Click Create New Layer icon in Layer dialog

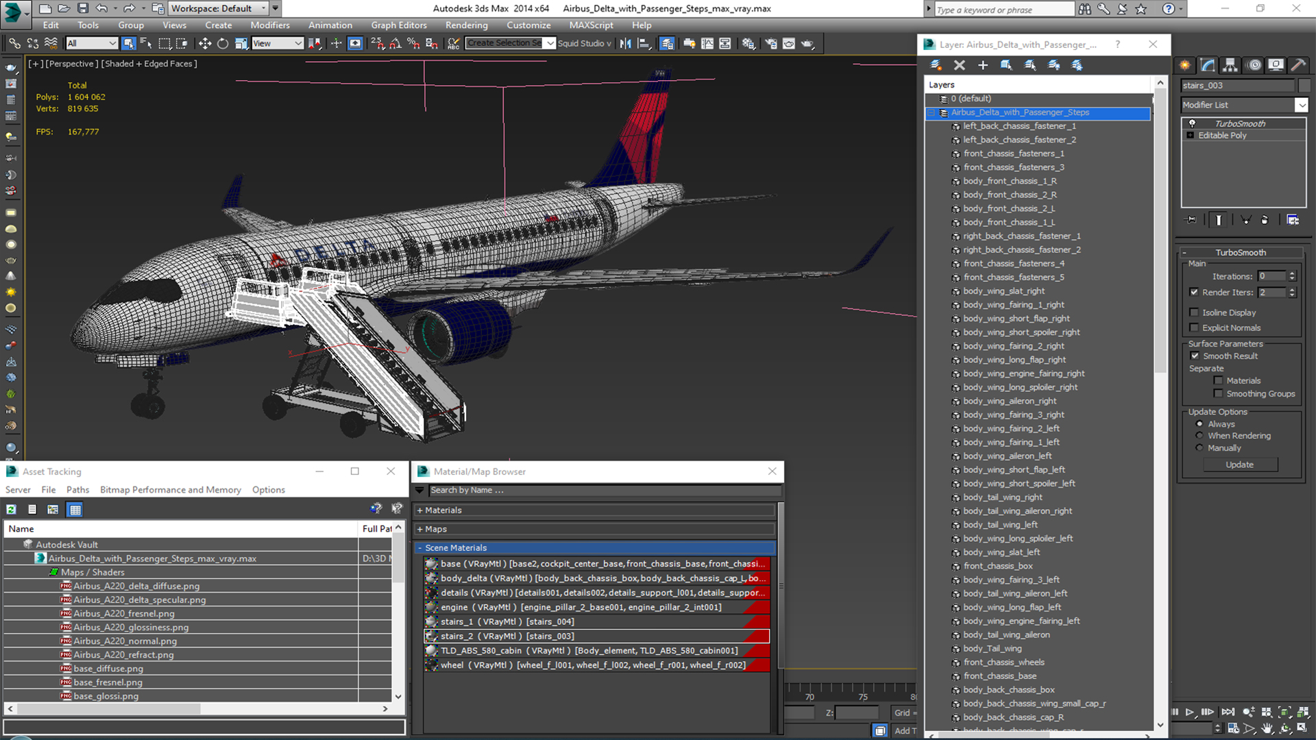pyautogui.click(x=936, y=65)
